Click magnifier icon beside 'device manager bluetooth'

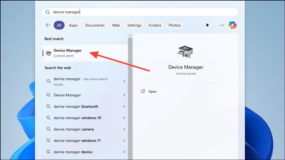48,106
